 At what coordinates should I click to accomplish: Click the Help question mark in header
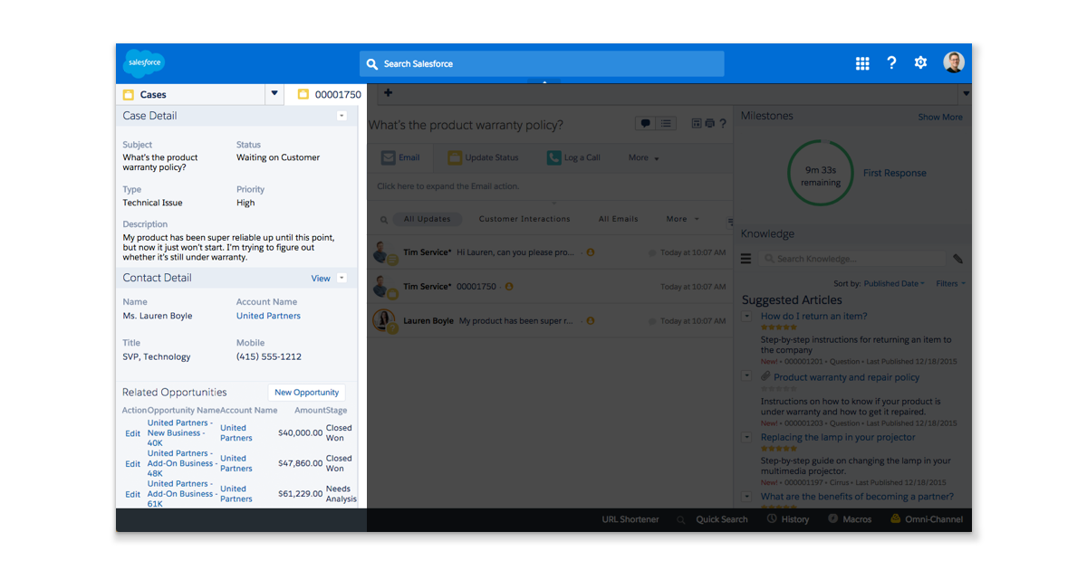click(x=891, y=62)
